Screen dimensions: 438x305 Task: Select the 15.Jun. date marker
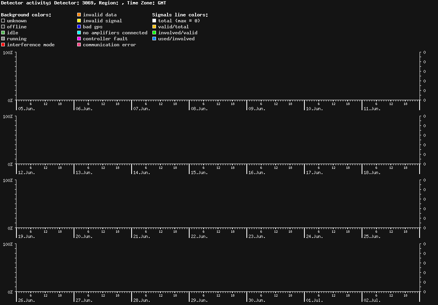(200, 172)
